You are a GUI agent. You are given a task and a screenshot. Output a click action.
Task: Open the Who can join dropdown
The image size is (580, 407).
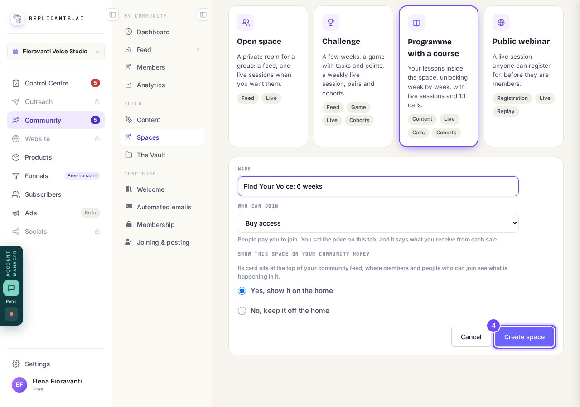(x=378, y=223)
